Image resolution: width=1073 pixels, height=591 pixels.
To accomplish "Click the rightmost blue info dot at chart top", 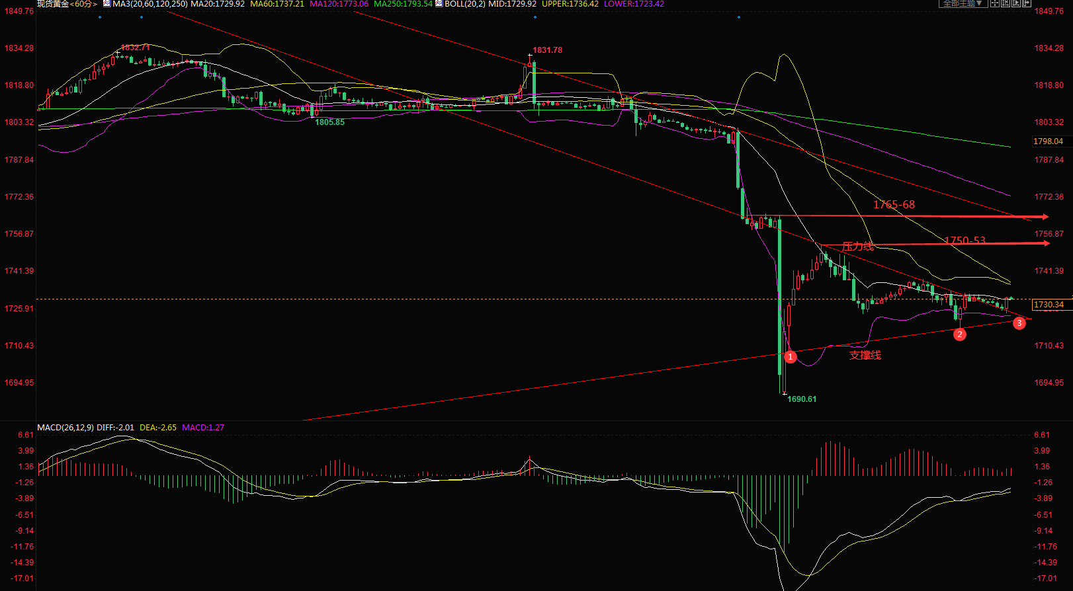I will click(x=739, y=17).
